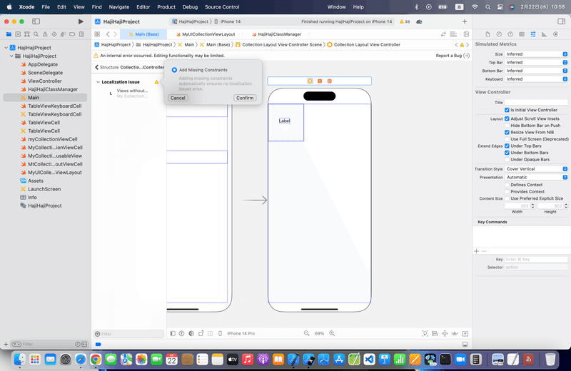Collapse the Localization Issue section

click(x=98, y=82)
